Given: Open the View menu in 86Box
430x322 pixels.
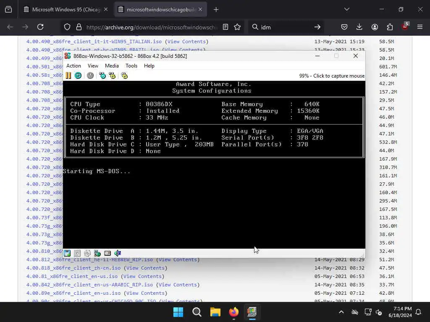Looking at the screenshot, I should click(93, 66).
